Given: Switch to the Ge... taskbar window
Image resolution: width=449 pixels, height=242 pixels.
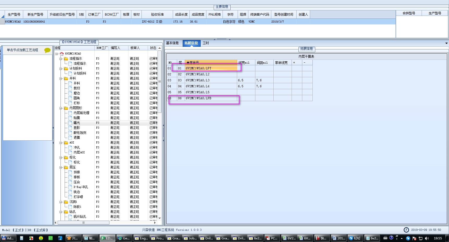Looking at the screenshot, I should (x=124, y=238).
